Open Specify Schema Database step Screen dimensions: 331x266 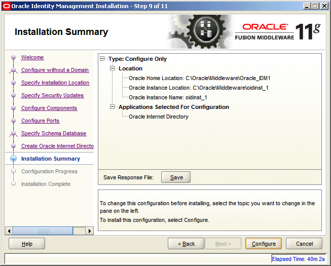pyautogui.click(x=54, y=133)
